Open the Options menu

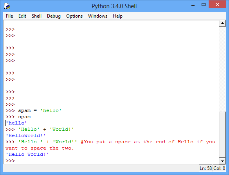[74, 16]
